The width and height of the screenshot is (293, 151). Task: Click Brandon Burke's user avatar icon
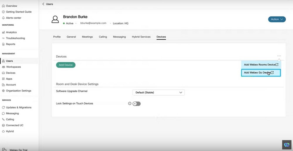(55, 19)
